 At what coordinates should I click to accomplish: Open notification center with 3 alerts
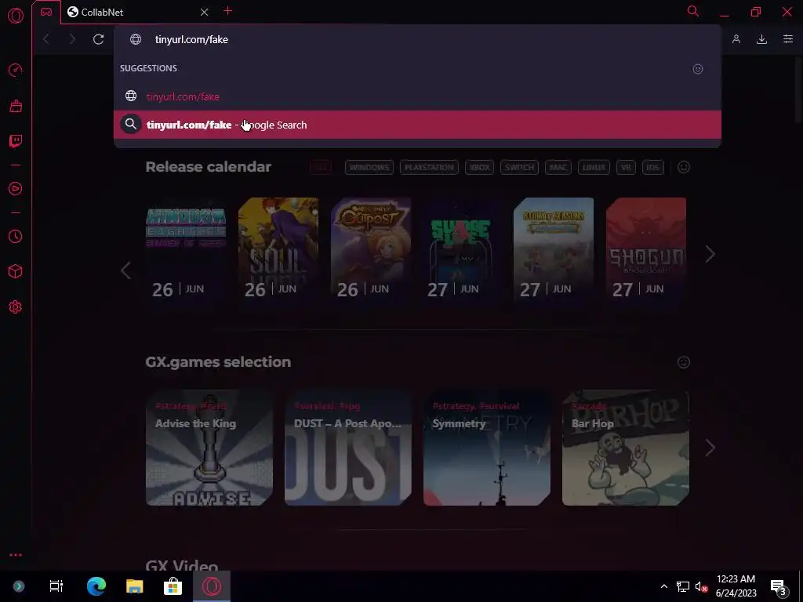coord(779,587)
